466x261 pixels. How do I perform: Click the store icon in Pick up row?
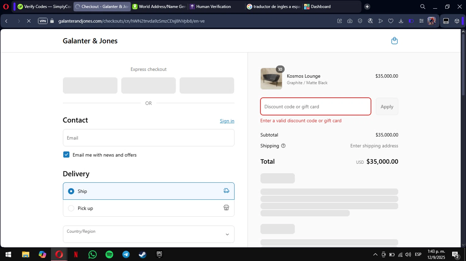point(226,208)
